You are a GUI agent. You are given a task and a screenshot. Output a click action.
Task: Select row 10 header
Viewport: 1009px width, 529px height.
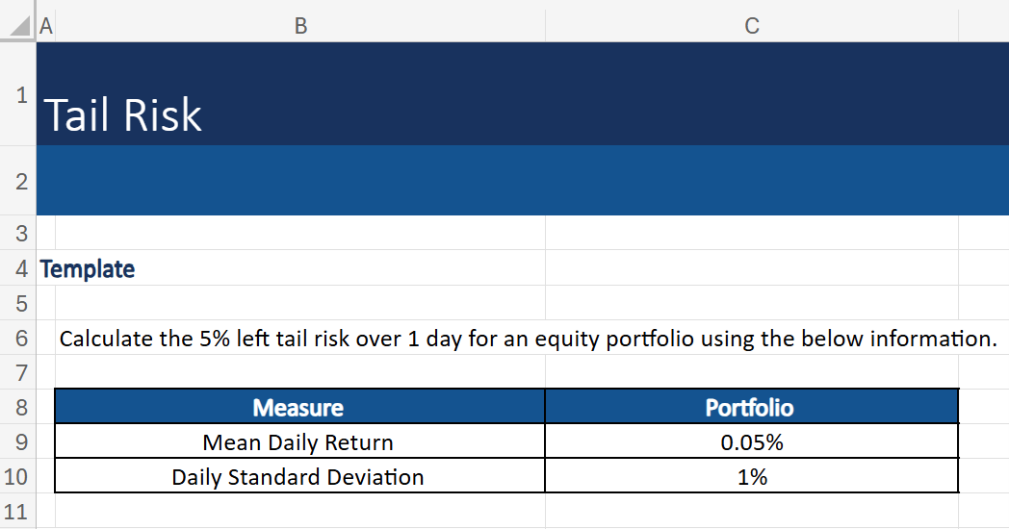tap(19, 476)
